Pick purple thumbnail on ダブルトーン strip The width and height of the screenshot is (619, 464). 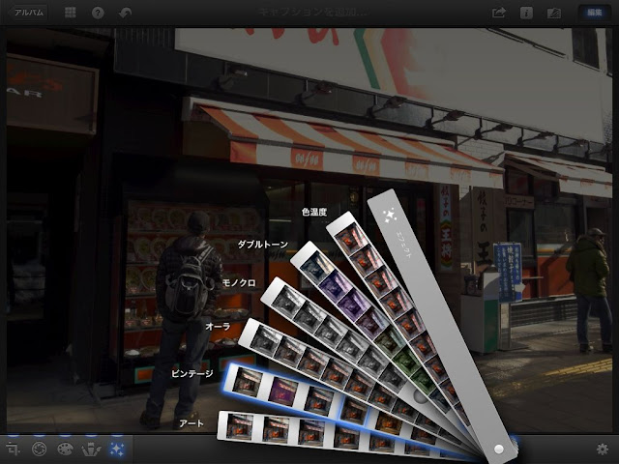point(335,285)
